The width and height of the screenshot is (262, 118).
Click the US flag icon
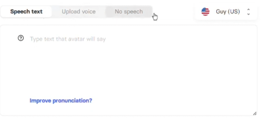pyautogui.click(x=205, y=12)
